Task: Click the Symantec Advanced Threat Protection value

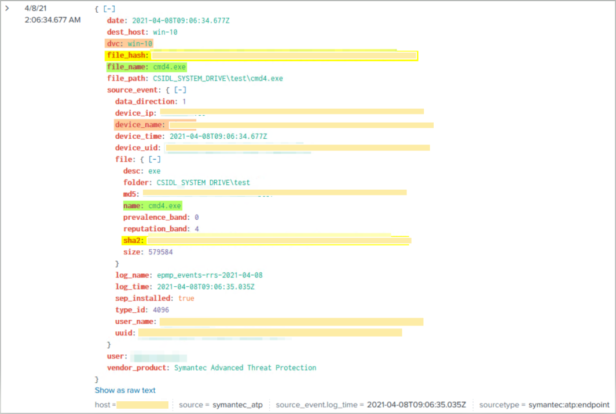Action: click(x=245, y=368)
